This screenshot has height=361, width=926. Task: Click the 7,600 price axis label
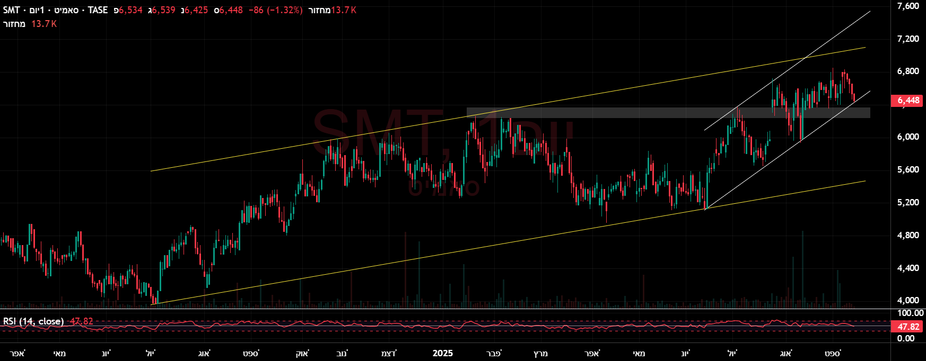coord(908,6)
